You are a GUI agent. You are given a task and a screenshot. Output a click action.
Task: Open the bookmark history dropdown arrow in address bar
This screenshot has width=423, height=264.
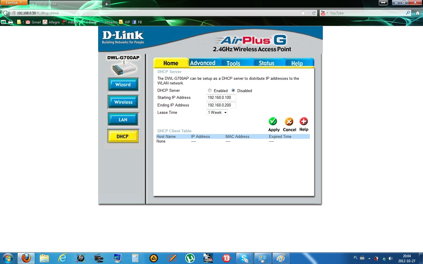(309, 13)
